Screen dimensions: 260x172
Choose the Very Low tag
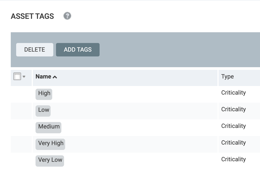pos(50,160)
